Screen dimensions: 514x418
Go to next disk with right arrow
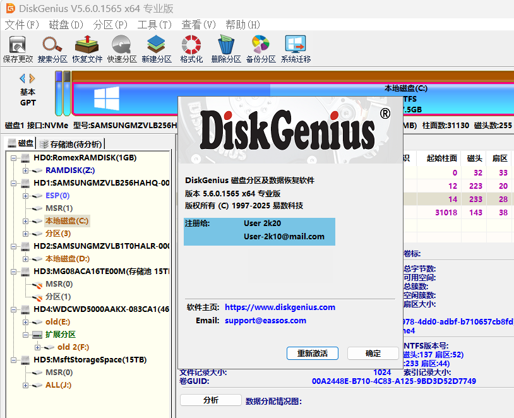pyautogui.click(x=32, y=78)
